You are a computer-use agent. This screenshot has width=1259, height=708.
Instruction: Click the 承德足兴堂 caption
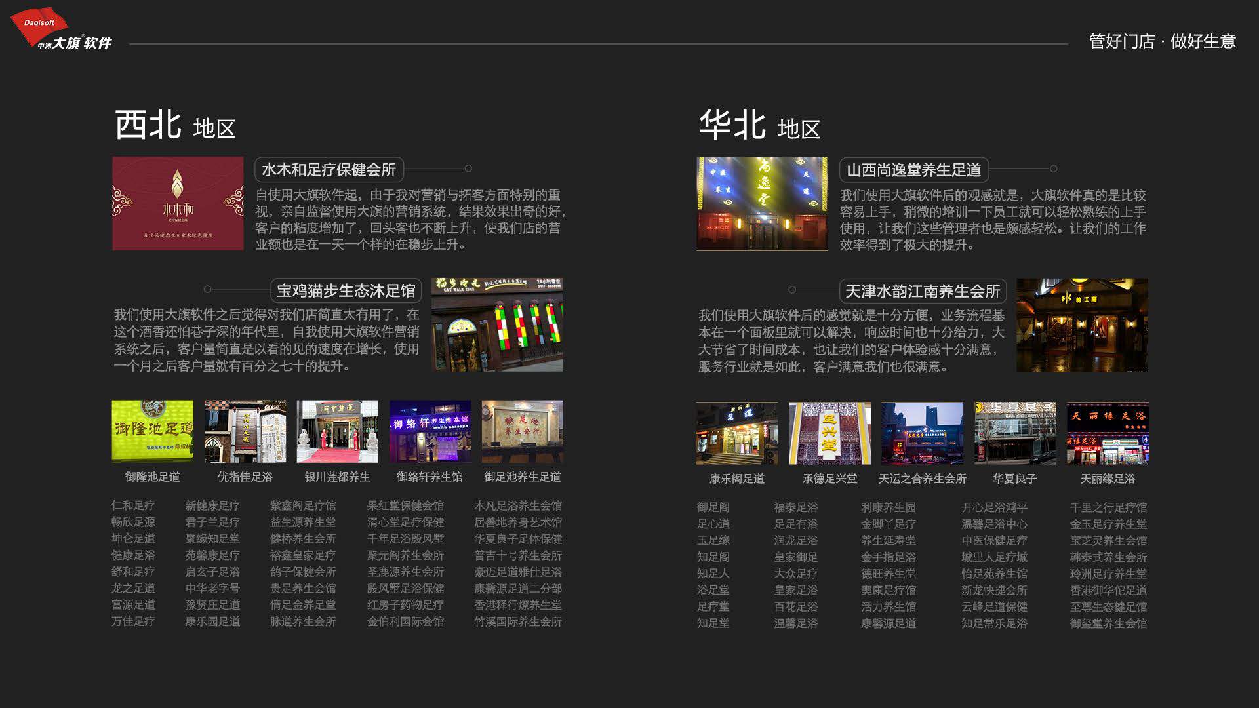point(830,479)
